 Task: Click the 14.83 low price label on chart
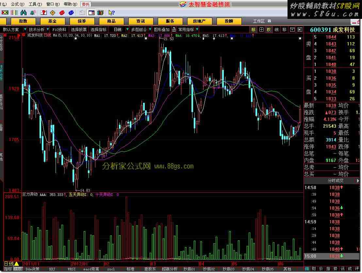pyautogui.click(x=85, y=190)
